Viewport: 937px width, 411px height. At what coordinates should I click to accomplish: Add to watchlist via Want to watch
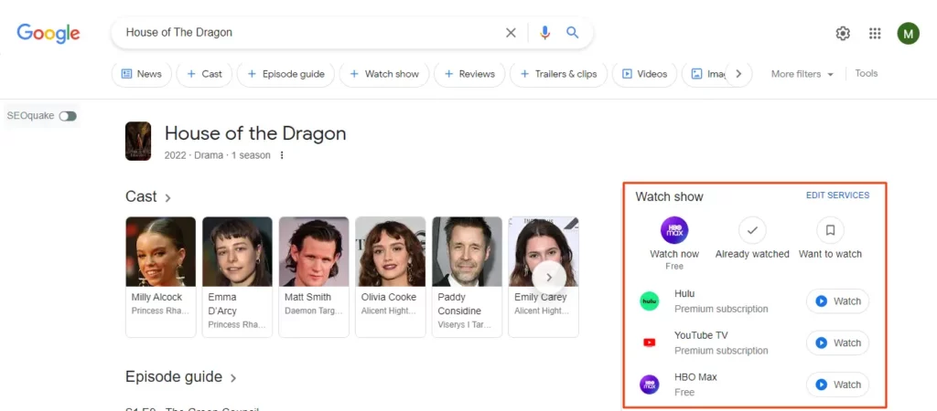point(830,230)
